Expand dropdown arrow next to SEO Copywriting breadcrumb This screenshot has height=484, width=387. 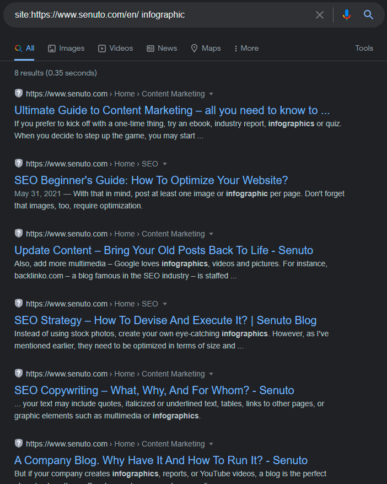click(211, 374)
